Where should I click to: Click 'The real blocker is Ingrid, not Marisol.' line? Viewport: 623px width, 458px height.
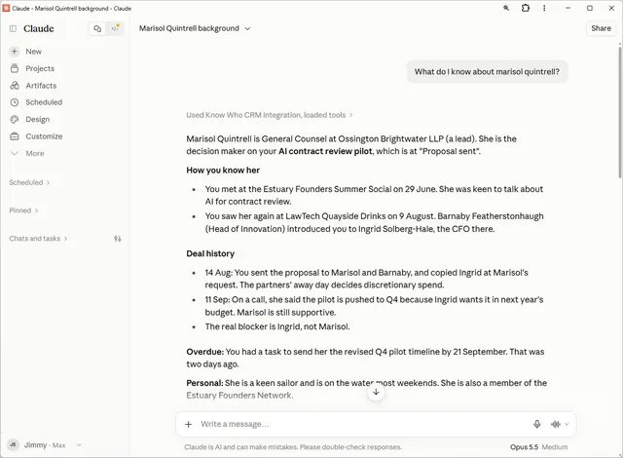point(277,326)
